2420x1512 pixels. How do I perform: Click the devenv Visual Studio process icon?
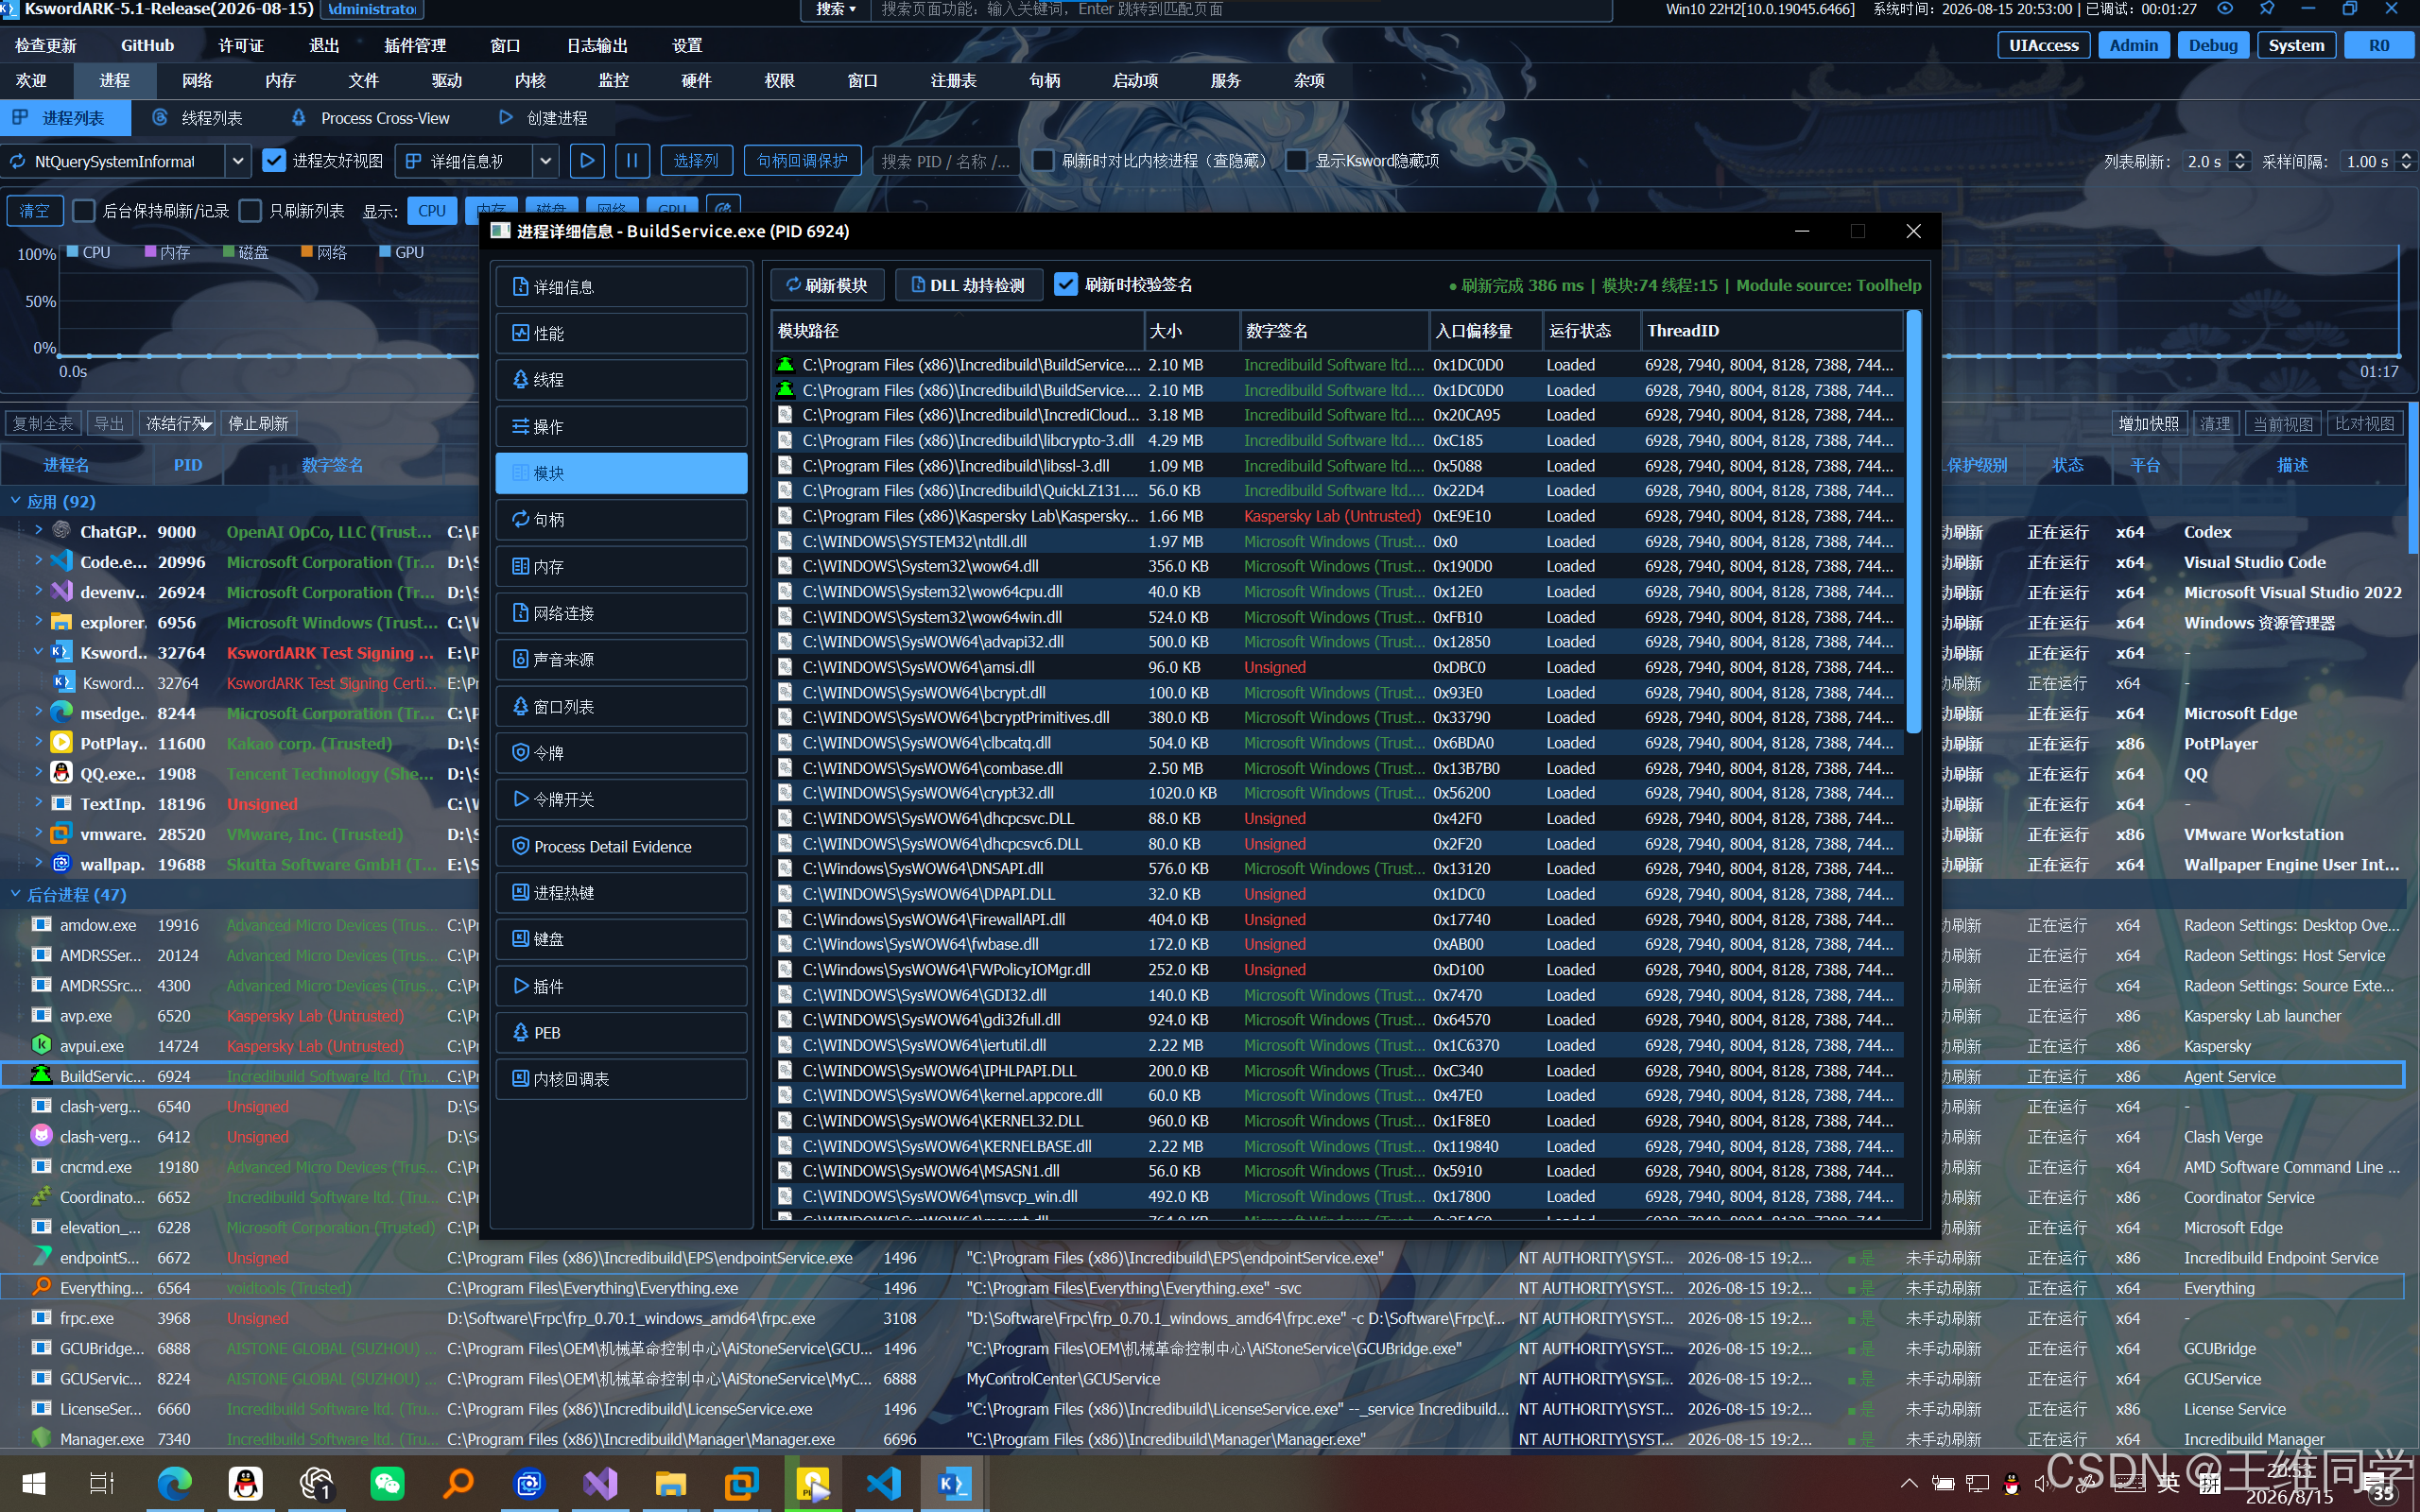[x=62, y=591]
